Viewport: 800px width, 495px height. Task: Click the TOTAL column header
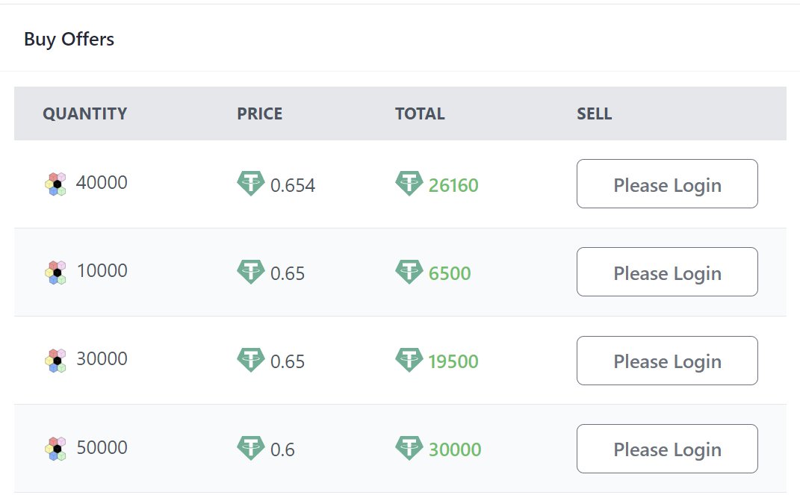pyautogui.click(x=420, y=113)
